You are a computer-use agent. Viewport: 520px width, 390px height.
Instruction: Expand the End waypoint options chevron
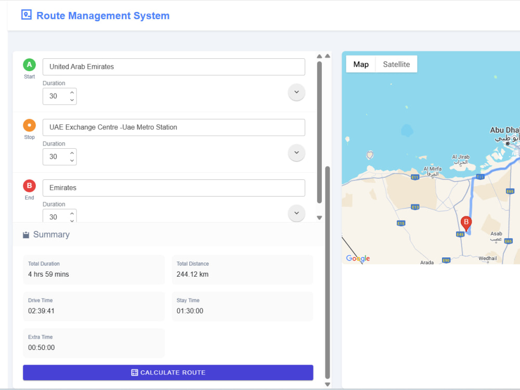point(296,213)
